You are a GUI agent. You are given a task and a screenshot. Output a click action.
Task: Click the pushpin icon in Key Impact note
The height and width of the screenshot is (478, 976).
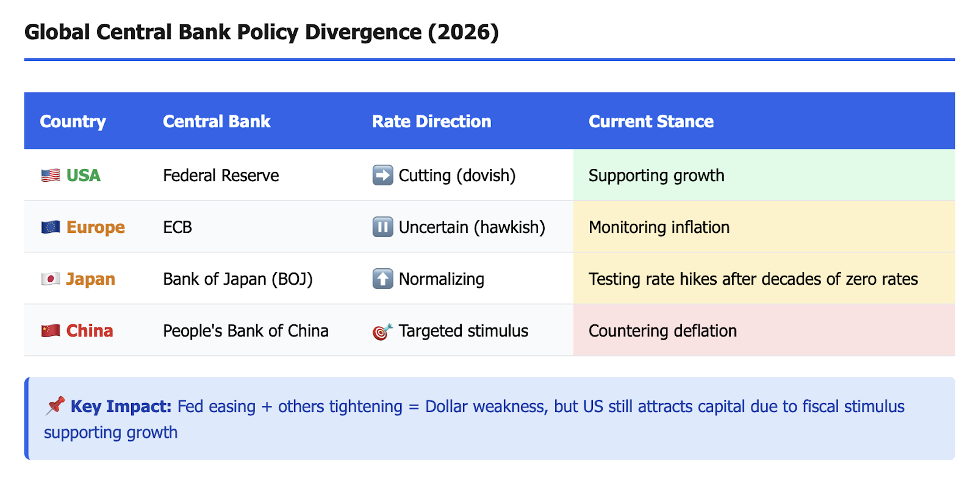pos(55,406)
